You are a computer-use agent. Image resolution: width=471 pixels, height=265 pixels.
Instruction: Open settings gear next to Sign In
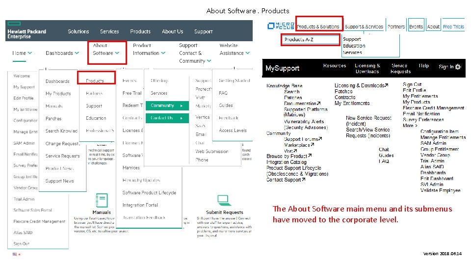[x=458, y=67]
